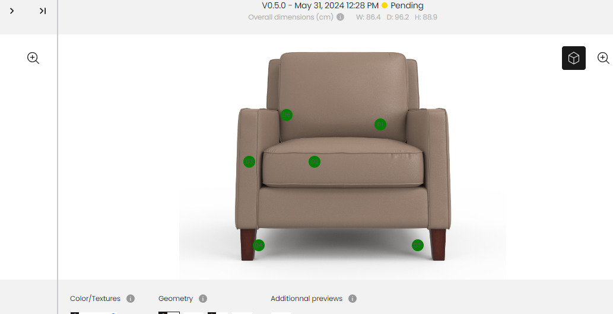
Task: Jump to the last item using the skip-to-end arrow
Action: [x=43, y=11]
